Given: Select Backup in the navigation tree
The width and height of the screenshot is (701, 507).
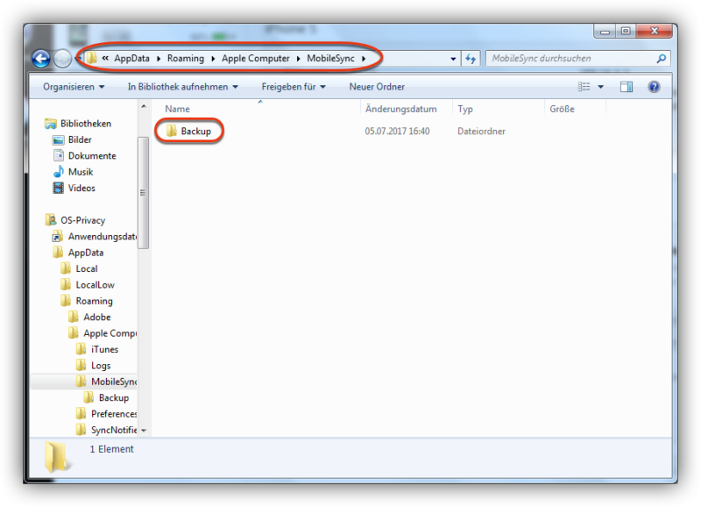Looking at the screenshot, I should (x=114, y=397).
